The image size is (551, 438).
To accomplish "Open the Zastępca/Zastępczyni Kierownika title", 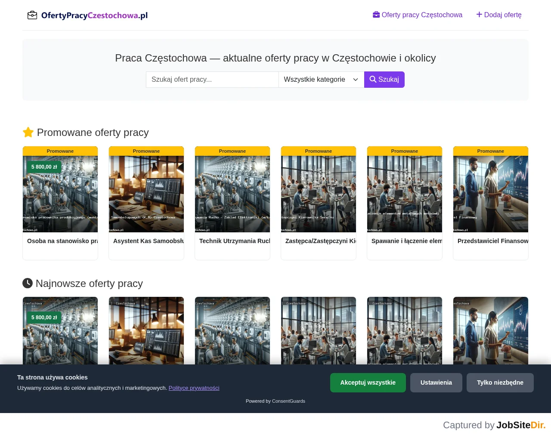I will tap(321, 241).
